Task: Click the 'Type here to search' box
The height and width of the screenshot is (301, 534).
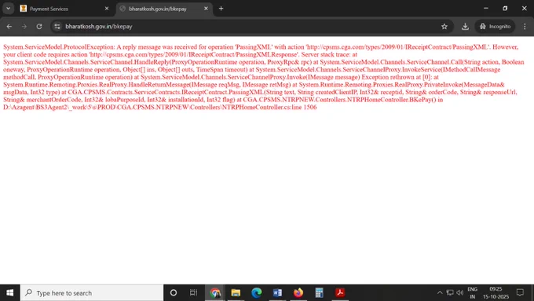Action: click(92, 293)
